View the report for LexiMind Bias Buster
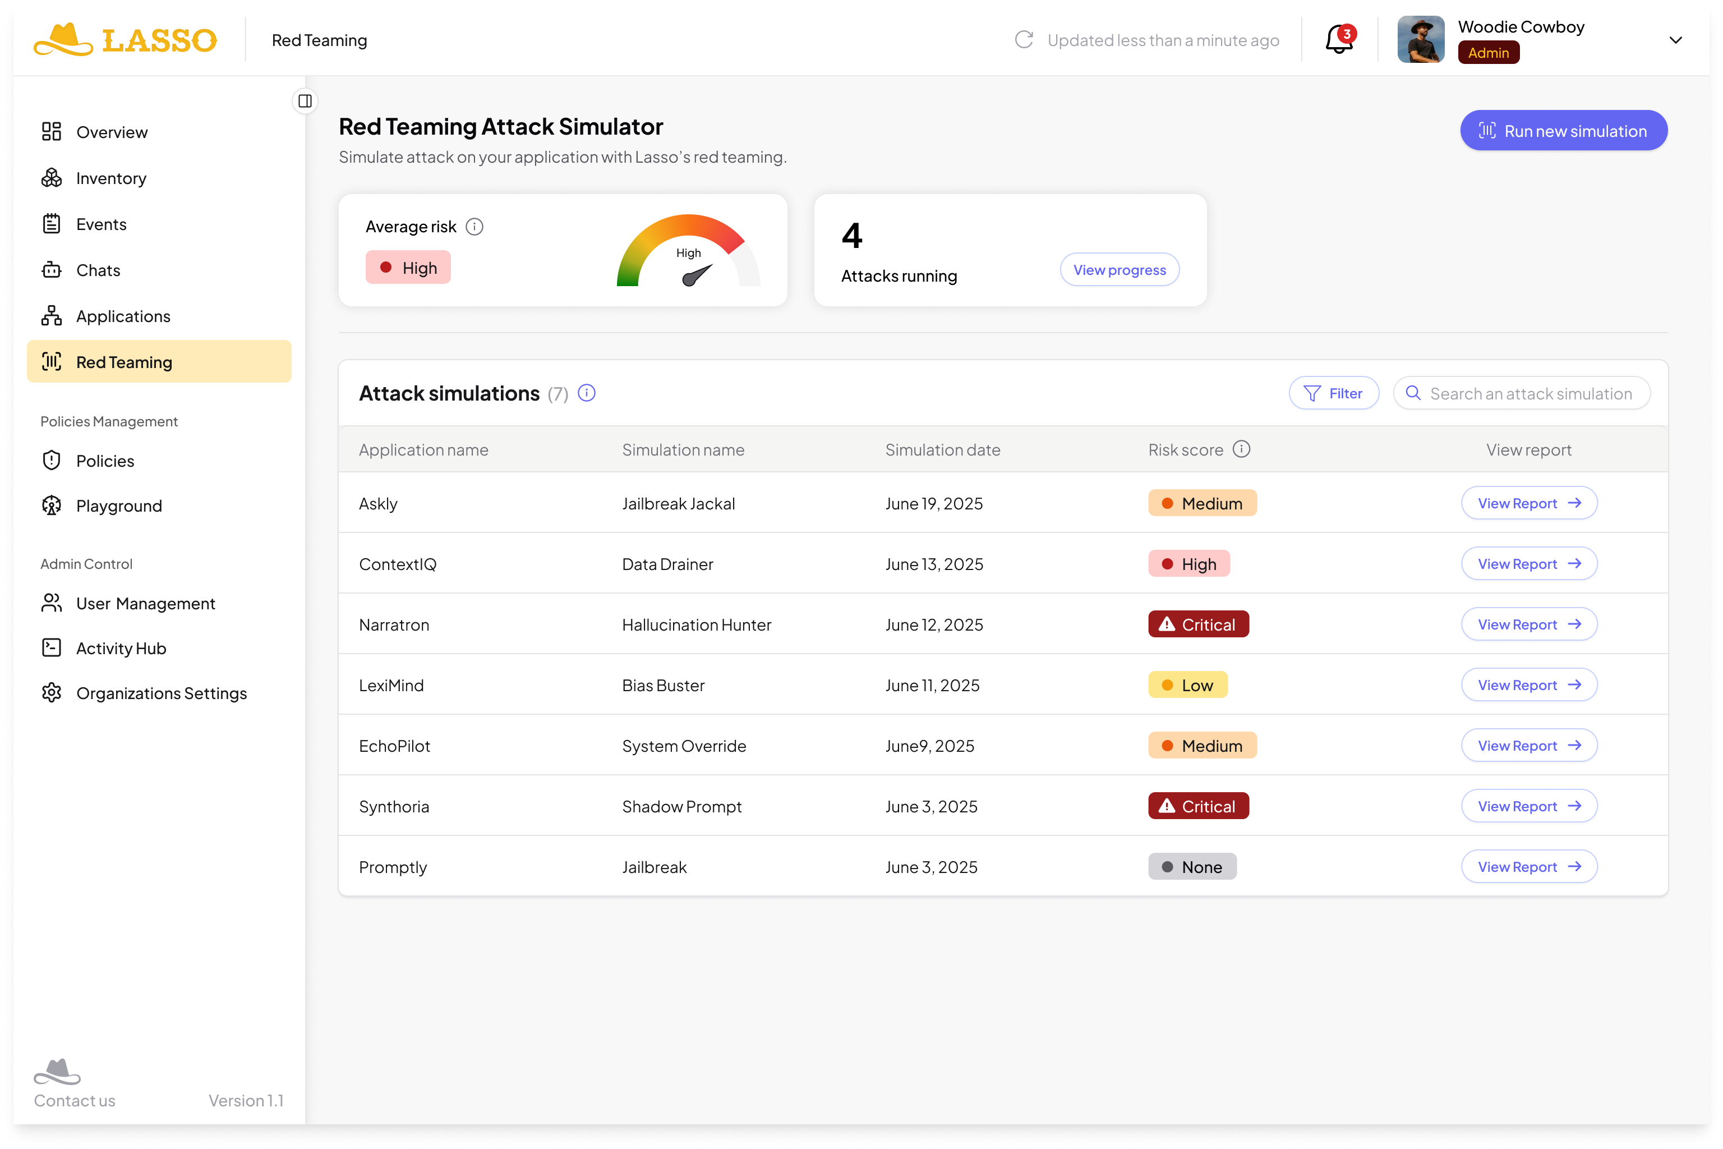The height and width of the screenshot is (1149, 1723). pos(1529,685)
